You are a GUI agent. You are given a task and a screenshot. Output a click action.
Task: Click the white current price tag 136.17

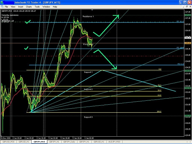coord(188,38)
